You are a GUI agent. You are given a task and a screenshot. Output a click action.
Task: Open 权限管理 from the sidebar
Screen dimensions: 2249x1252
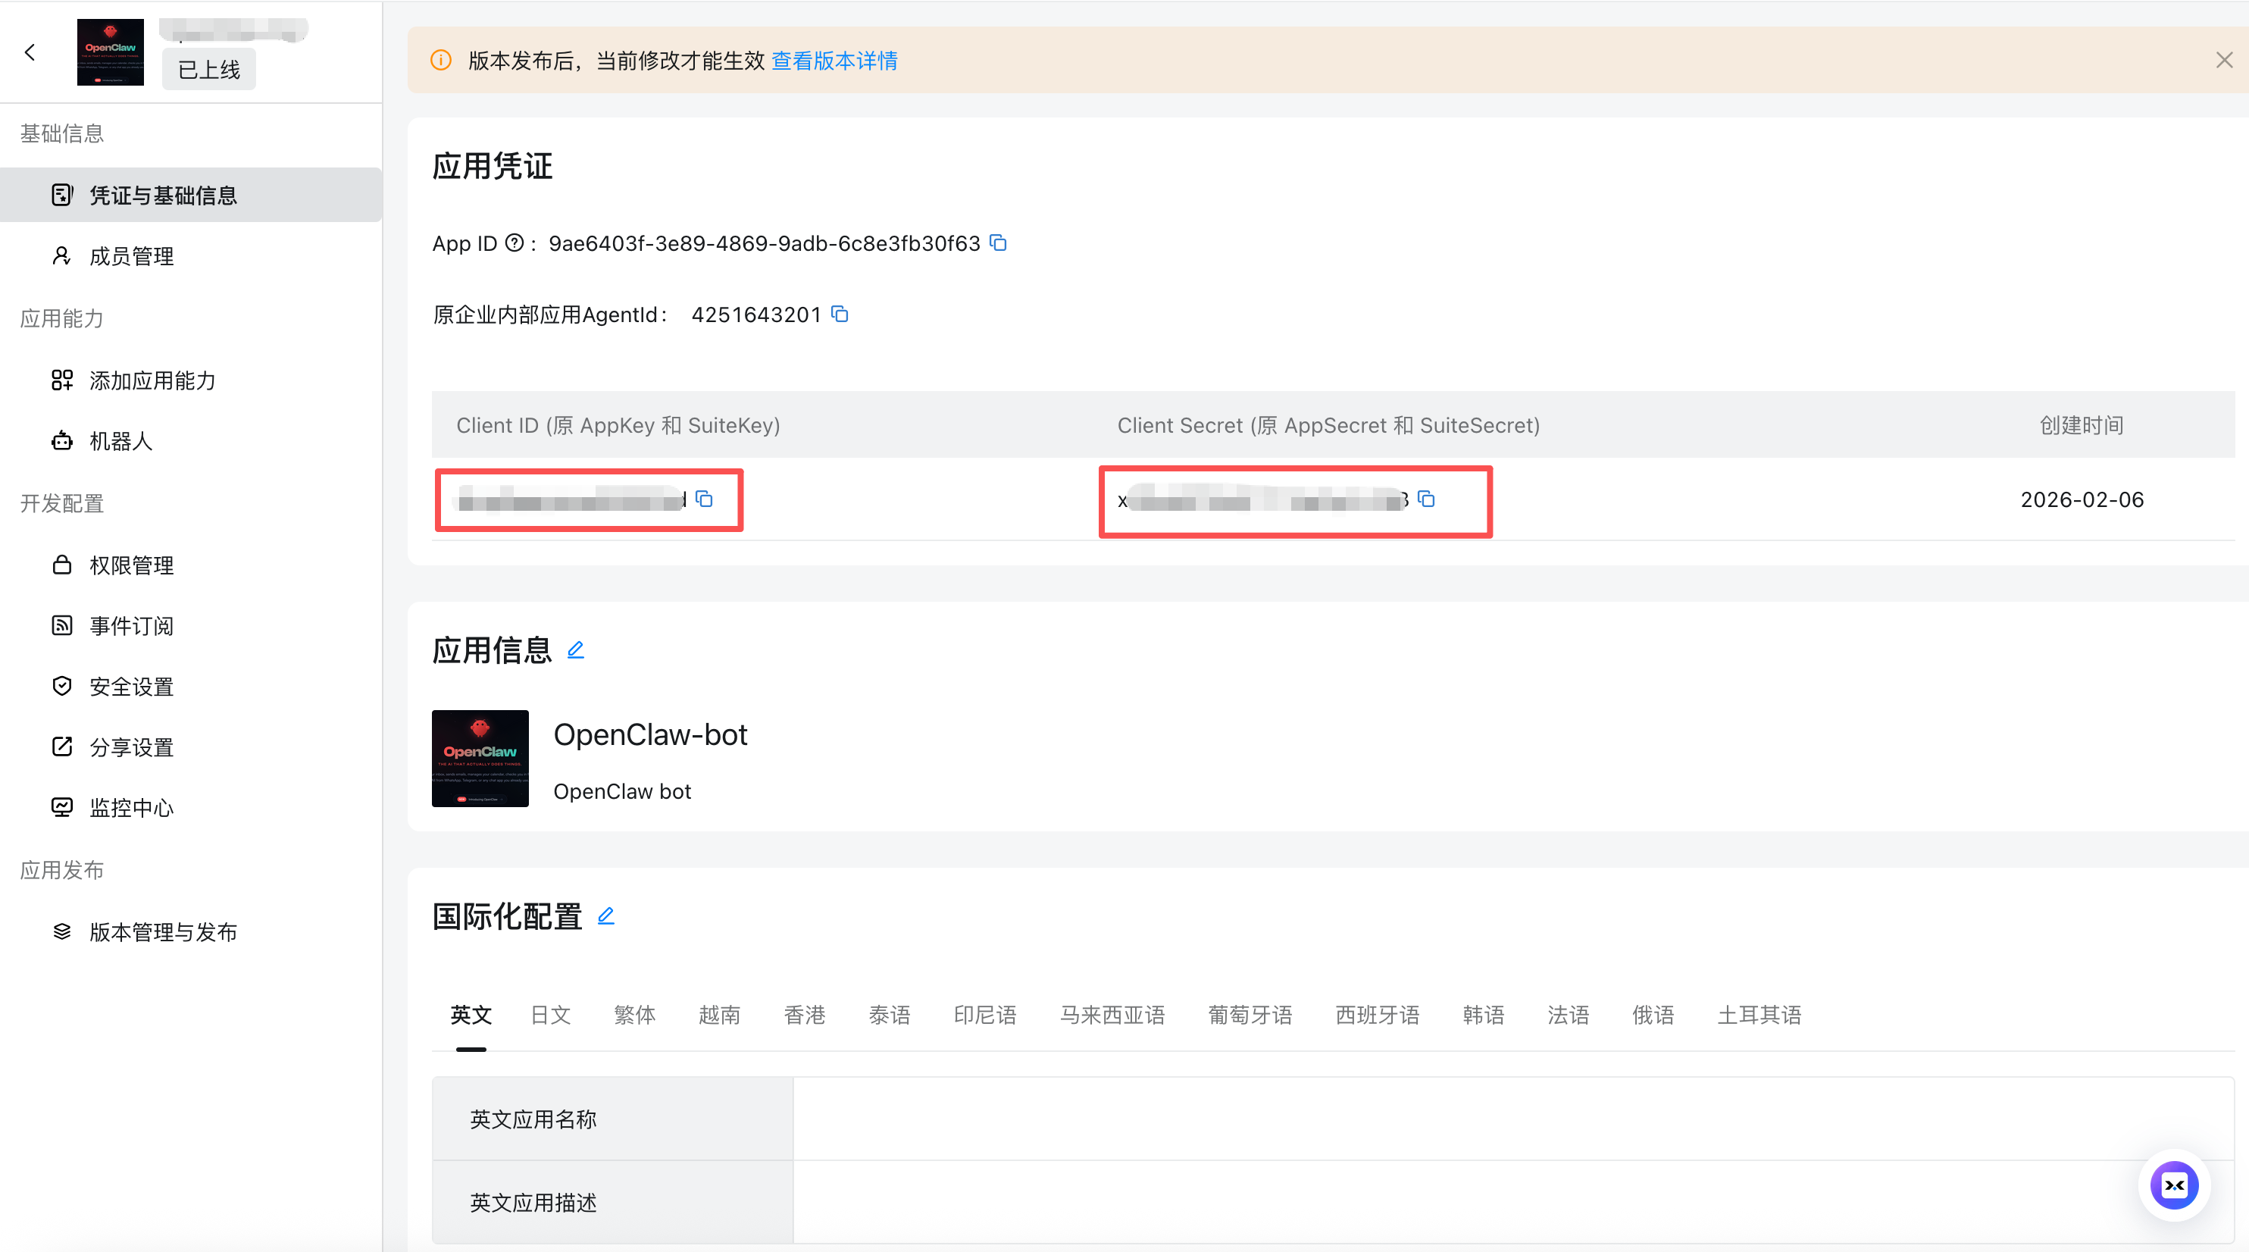click(x=131, y=564)
